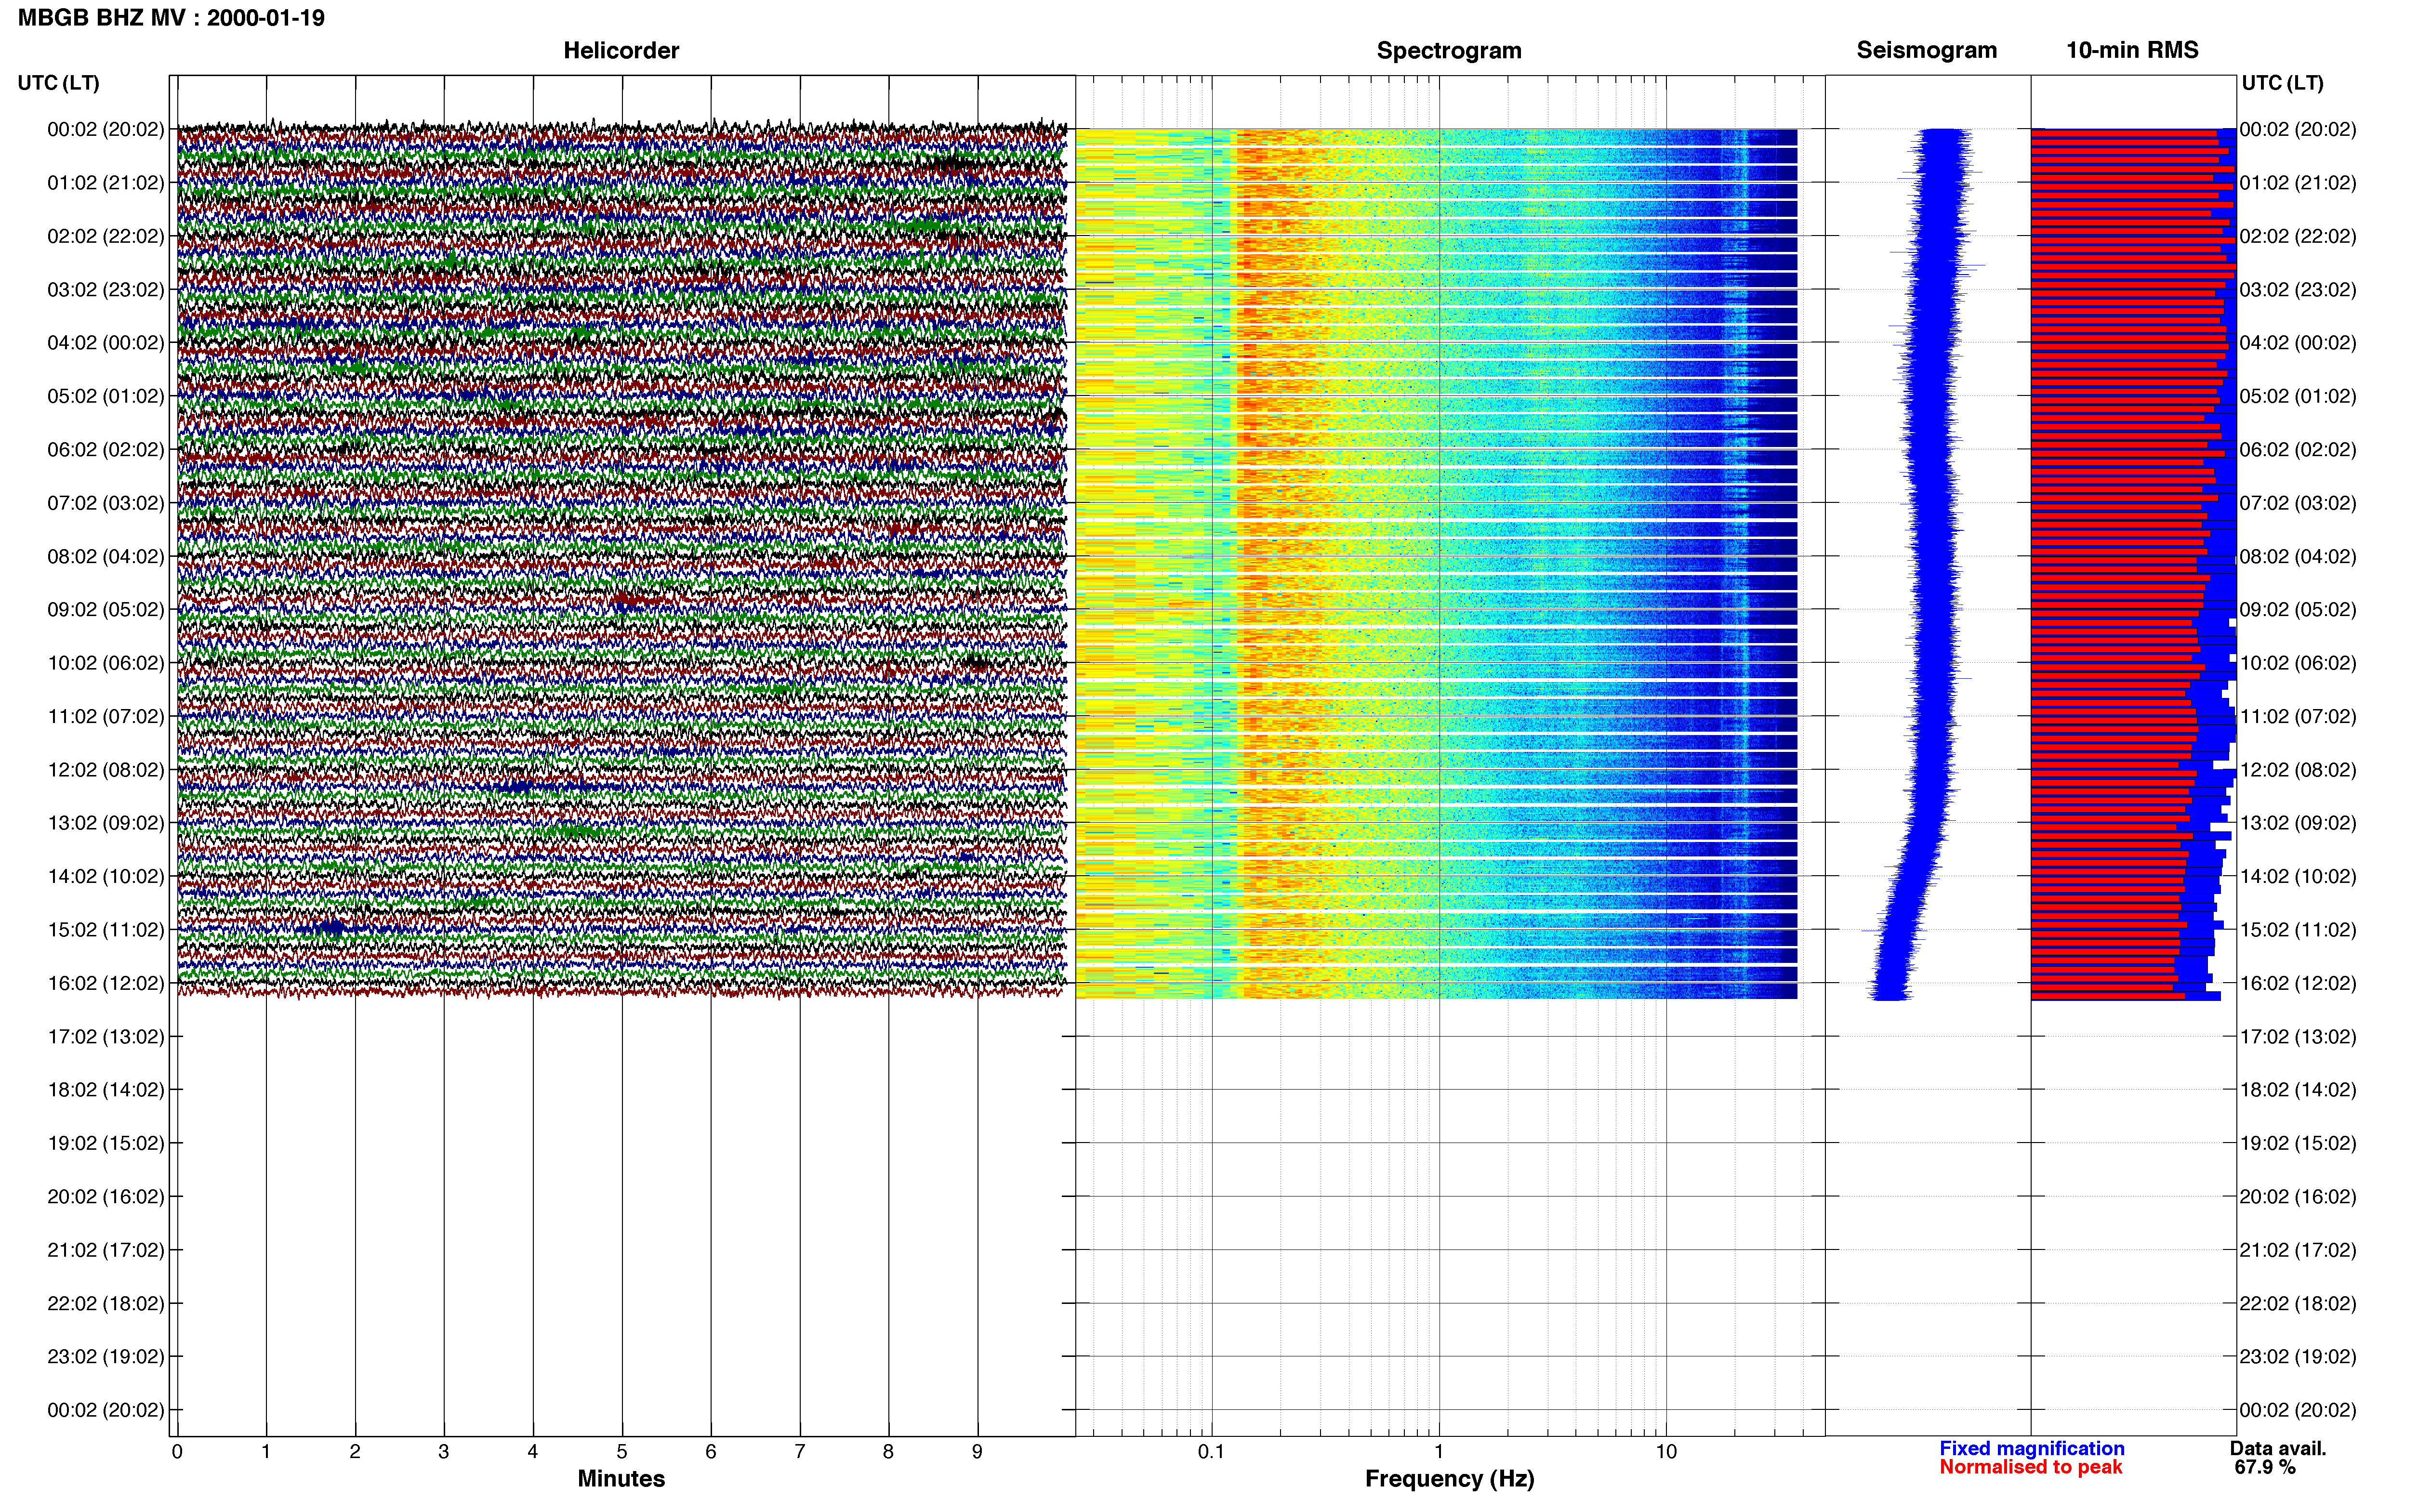Click the 1 Hz tick under the Spectrogram
The width and height of the screenshot is (2418, 1512).
(x=1439, y=1451)
